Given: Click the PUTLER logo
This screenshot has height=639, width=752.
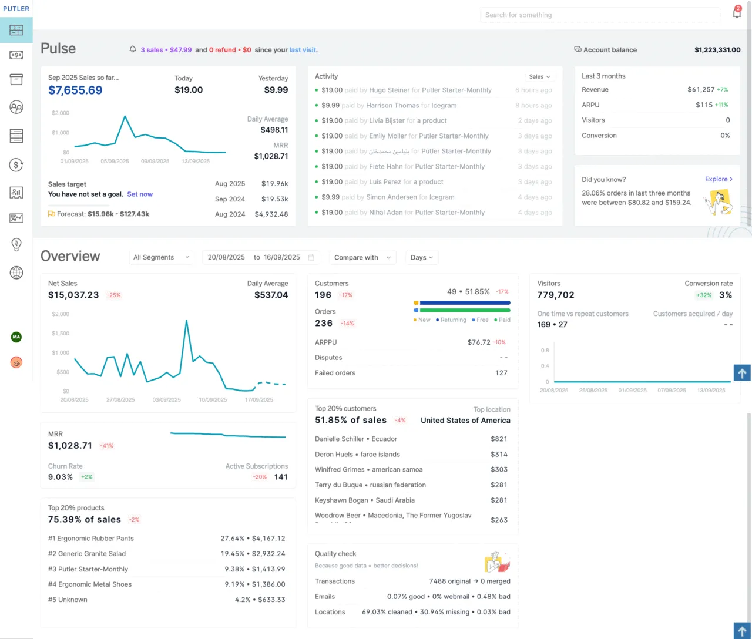Looking at the screenshot, I should pyautogui.click(x=16, y=9).
